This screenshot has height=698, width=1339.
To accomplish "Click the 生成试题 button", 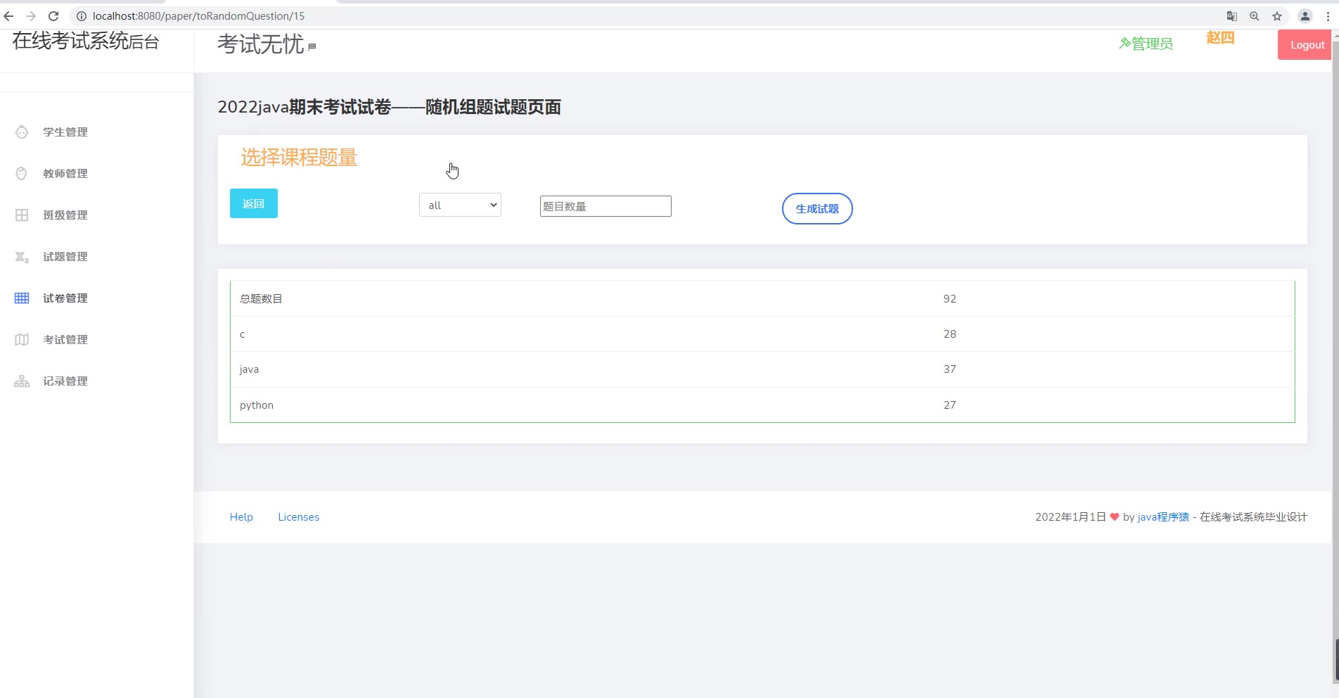I will pyautogui.click(x=817, y=208).
